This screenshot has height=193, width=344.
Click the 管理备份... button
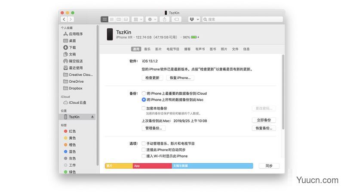[154, 128]
